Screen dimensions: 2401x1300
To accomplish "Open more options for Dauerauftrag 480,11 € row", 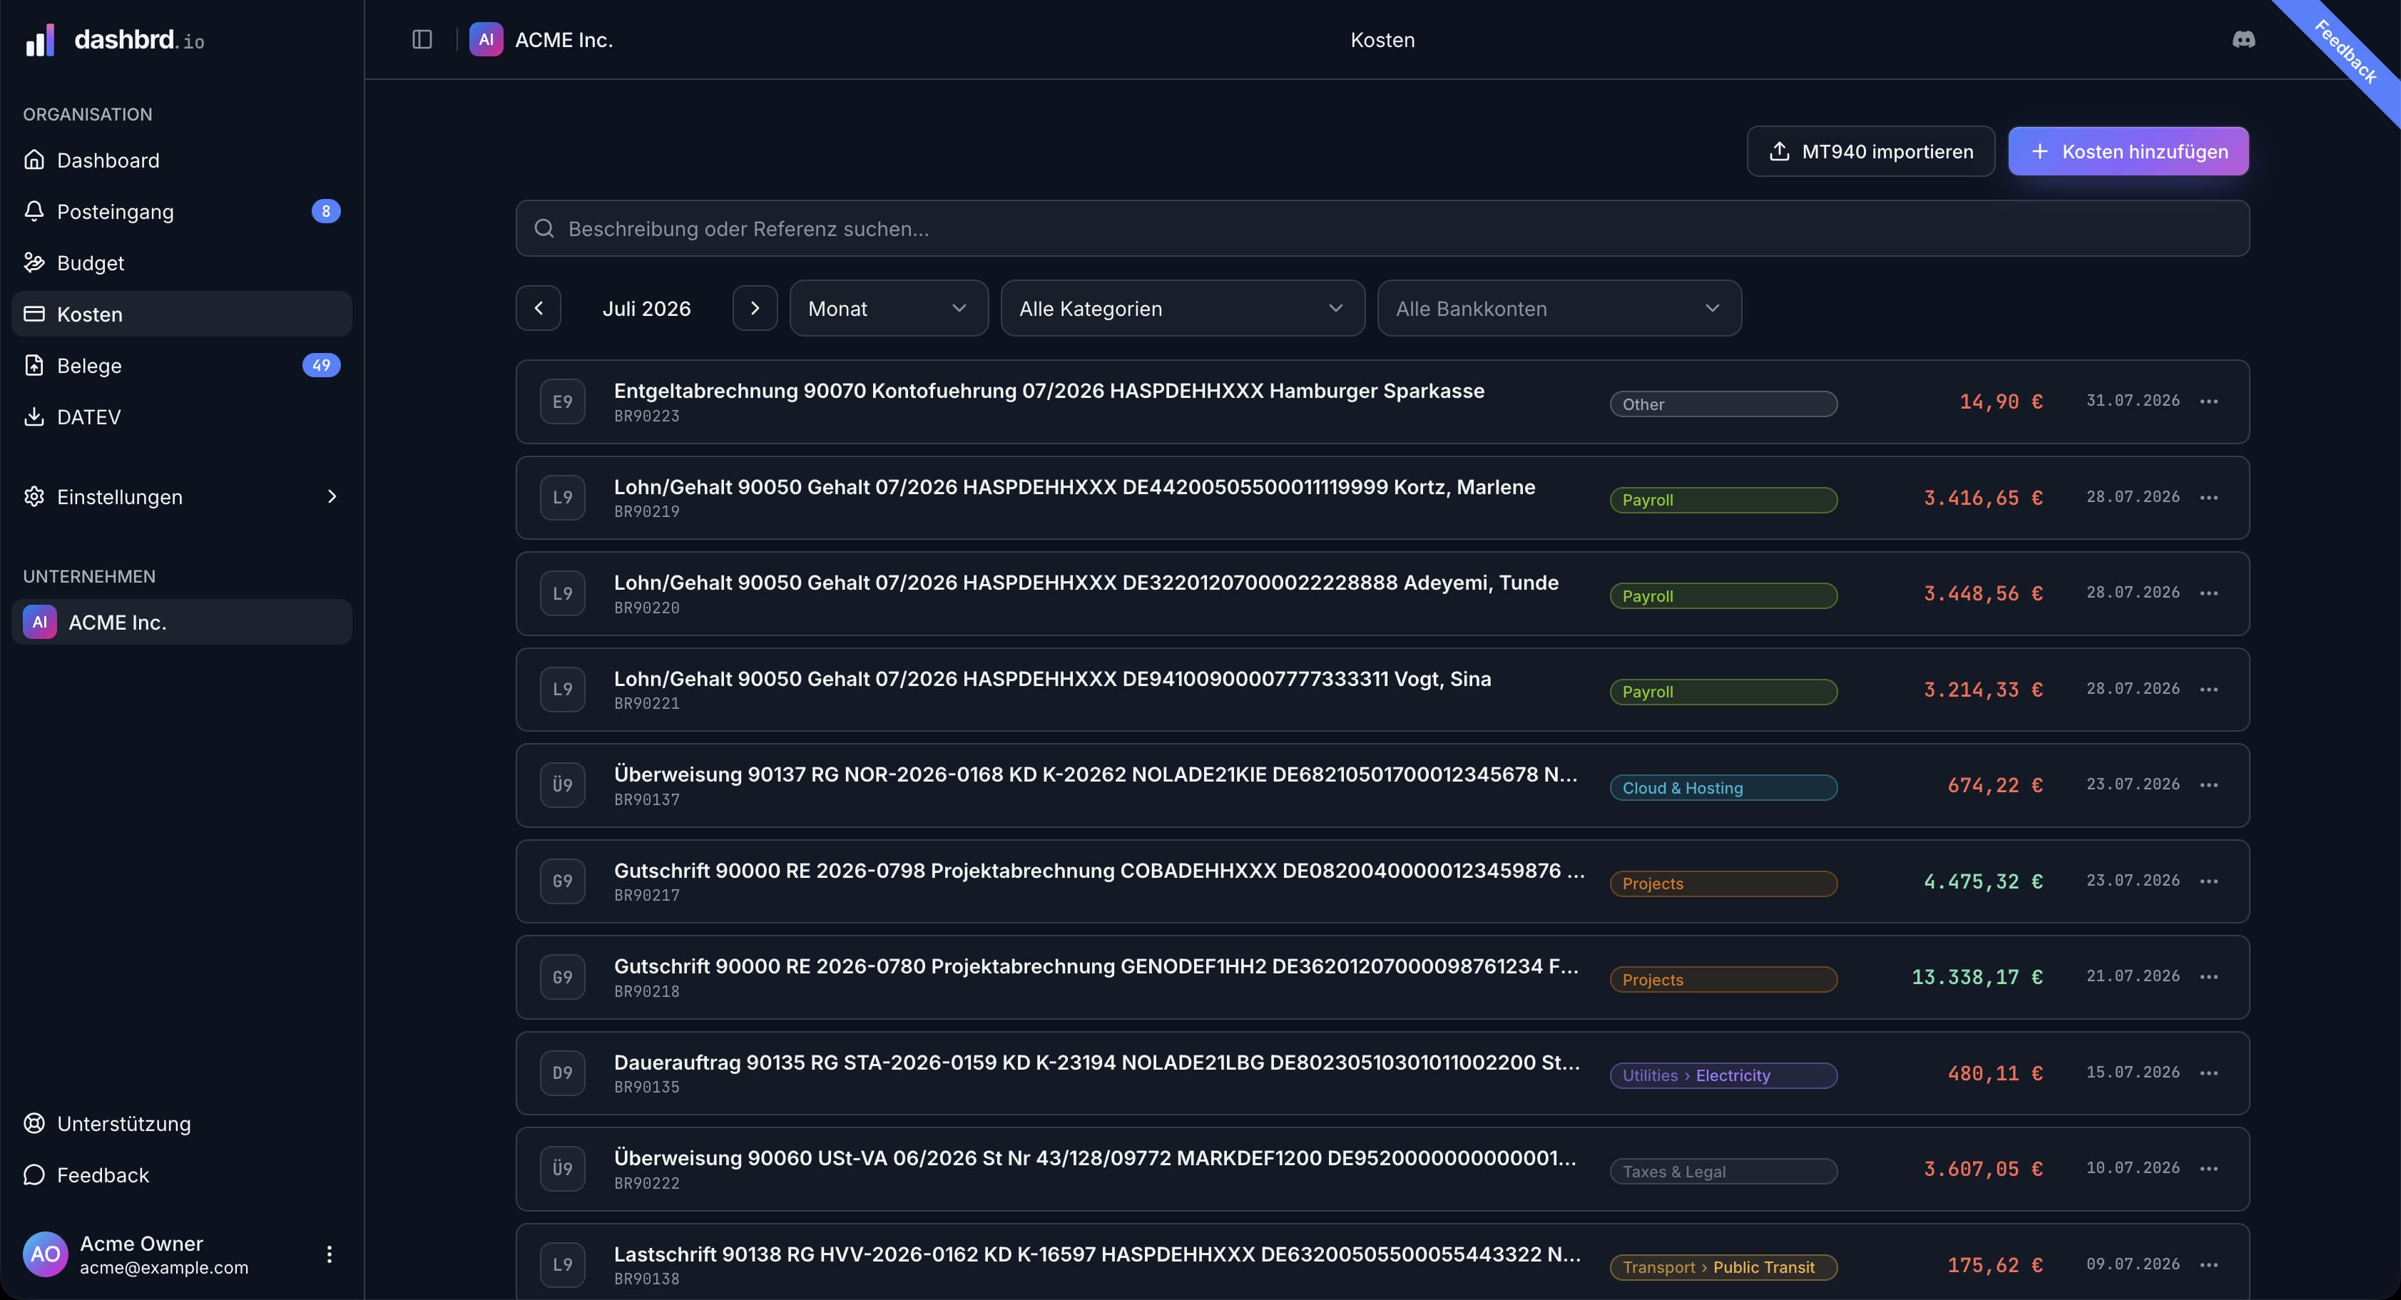I will (2209, 1073).
